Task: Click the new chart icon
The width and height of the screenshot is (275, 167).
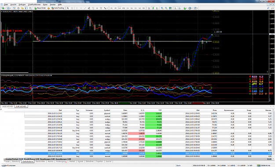Action: (x=3, y=8)
